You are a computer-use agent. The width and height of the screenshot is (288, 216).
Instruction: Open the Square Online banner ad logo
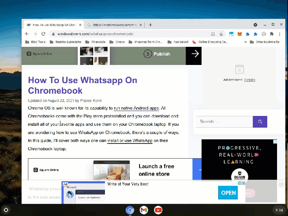pyautogui.click(x=40, y=54)
